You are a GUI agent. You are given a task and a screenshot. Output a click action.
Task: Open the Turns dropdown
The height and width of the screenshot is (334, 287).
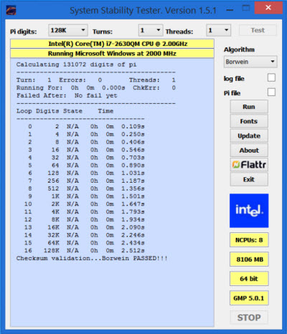click(x=151, y=30)
